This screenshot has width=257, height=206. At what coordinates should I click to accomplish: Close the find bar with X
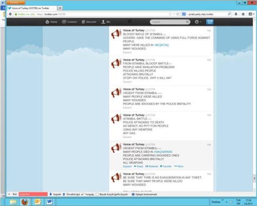coord(9,194)
